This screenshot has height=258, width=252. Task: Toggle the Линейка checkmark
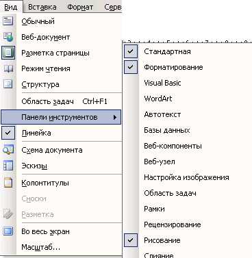pyautogui.click(x=8, y=133)
